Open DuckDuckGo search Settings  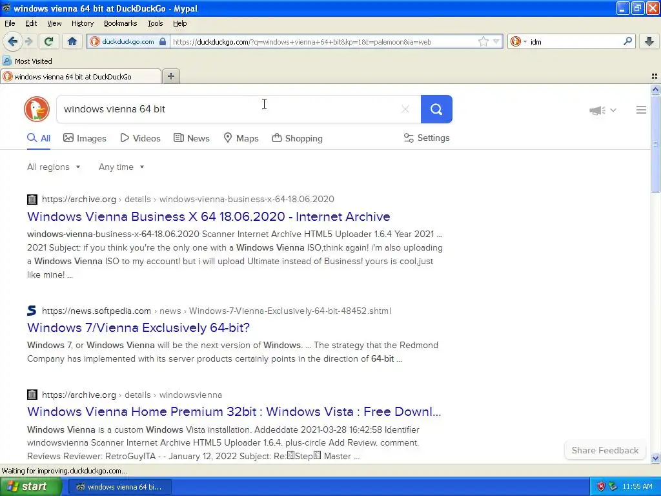click(x=427, y=138)
